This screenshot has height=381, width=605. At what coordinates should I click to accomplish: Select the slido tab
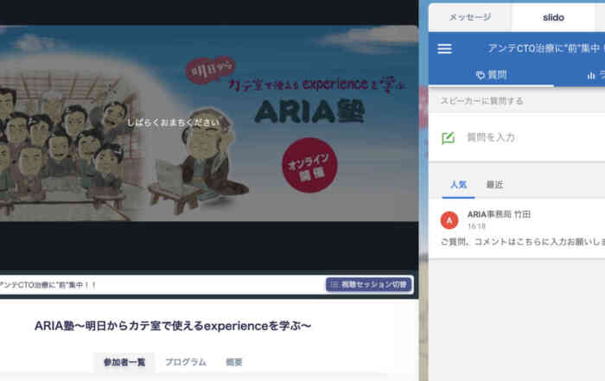coord(553,17)
